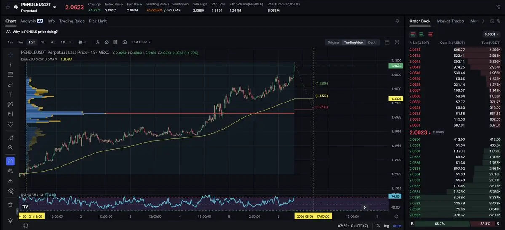Click the ask price 2.0644 row

pos(455,50)
